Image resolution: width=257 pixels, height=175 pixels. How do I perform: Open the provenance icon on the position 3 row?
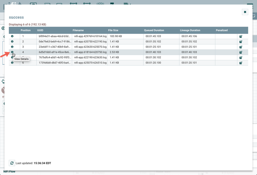pyautogui.click(x=241, y=47)
